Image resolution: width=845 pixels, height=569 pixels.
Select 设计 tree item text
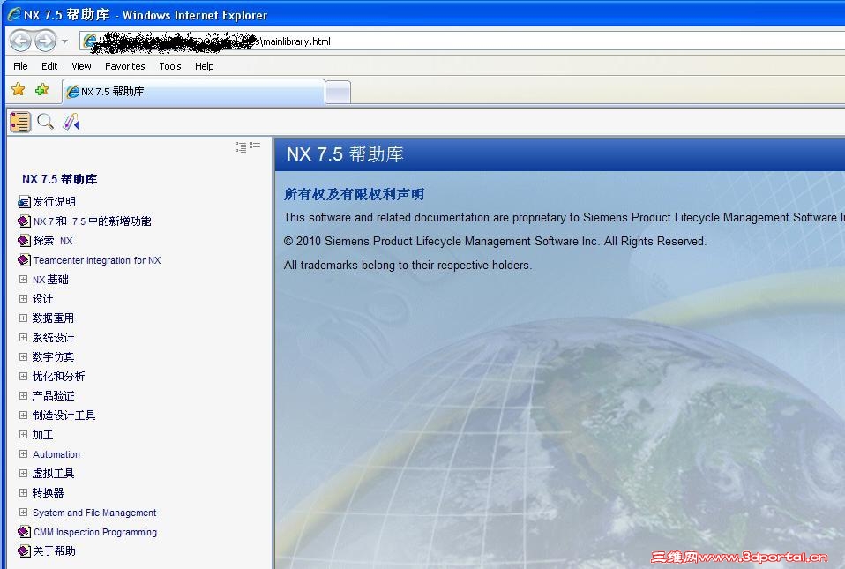click(42, 298)
